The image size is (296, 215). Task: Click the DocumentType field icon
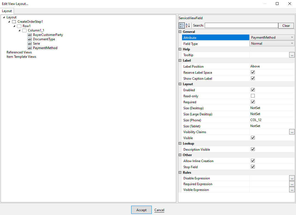30,39
